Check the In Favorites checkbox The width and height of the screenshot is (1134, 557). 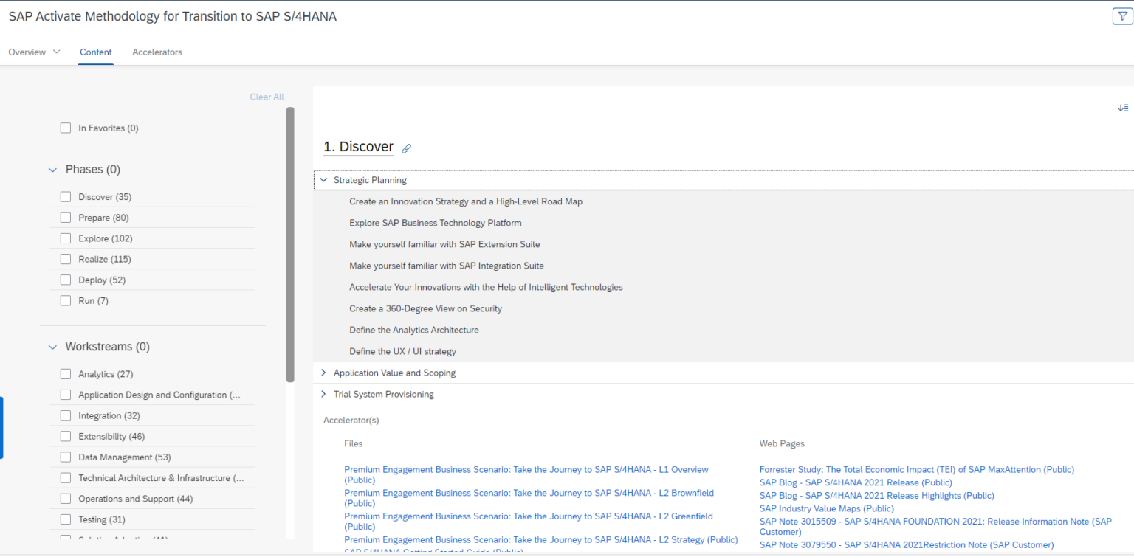pos(66,128)
